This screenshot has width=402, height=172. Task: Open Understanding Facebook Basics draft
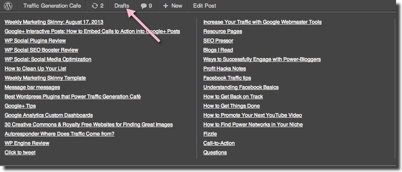(241, 87)
